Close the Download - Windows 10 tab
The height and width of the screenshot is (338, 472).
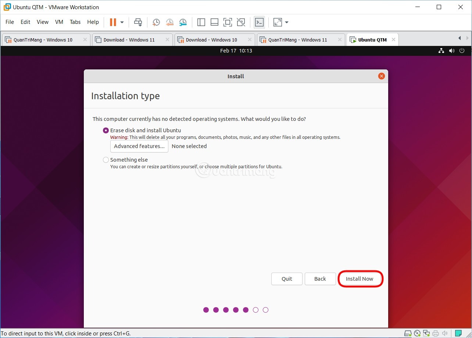(x=250, y=40)
